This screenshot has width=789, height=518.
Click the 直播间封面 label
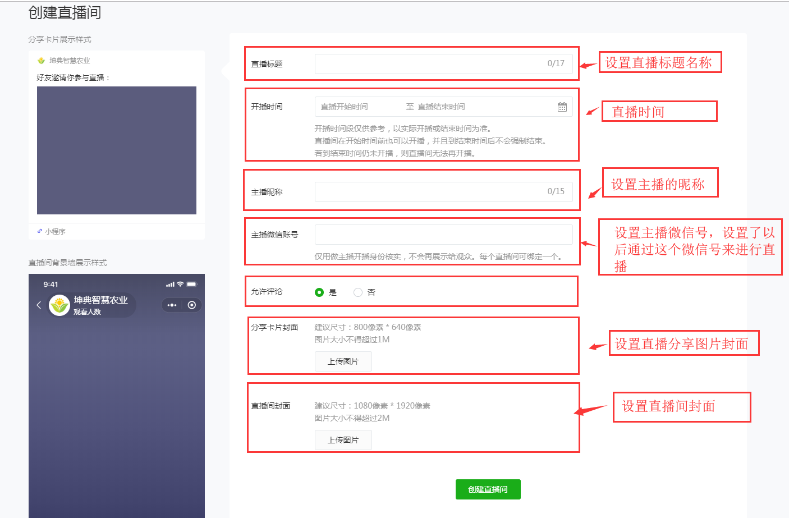270,406
